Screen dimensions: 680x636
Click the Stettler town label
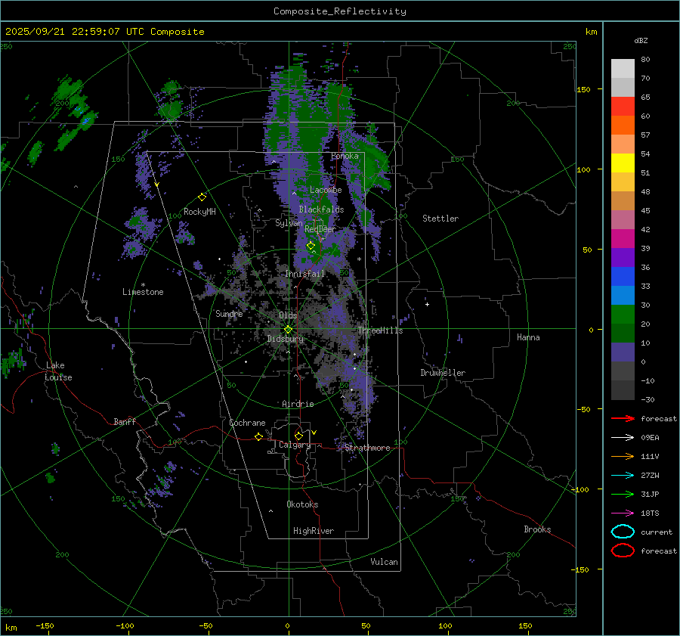tap(440, 219)
